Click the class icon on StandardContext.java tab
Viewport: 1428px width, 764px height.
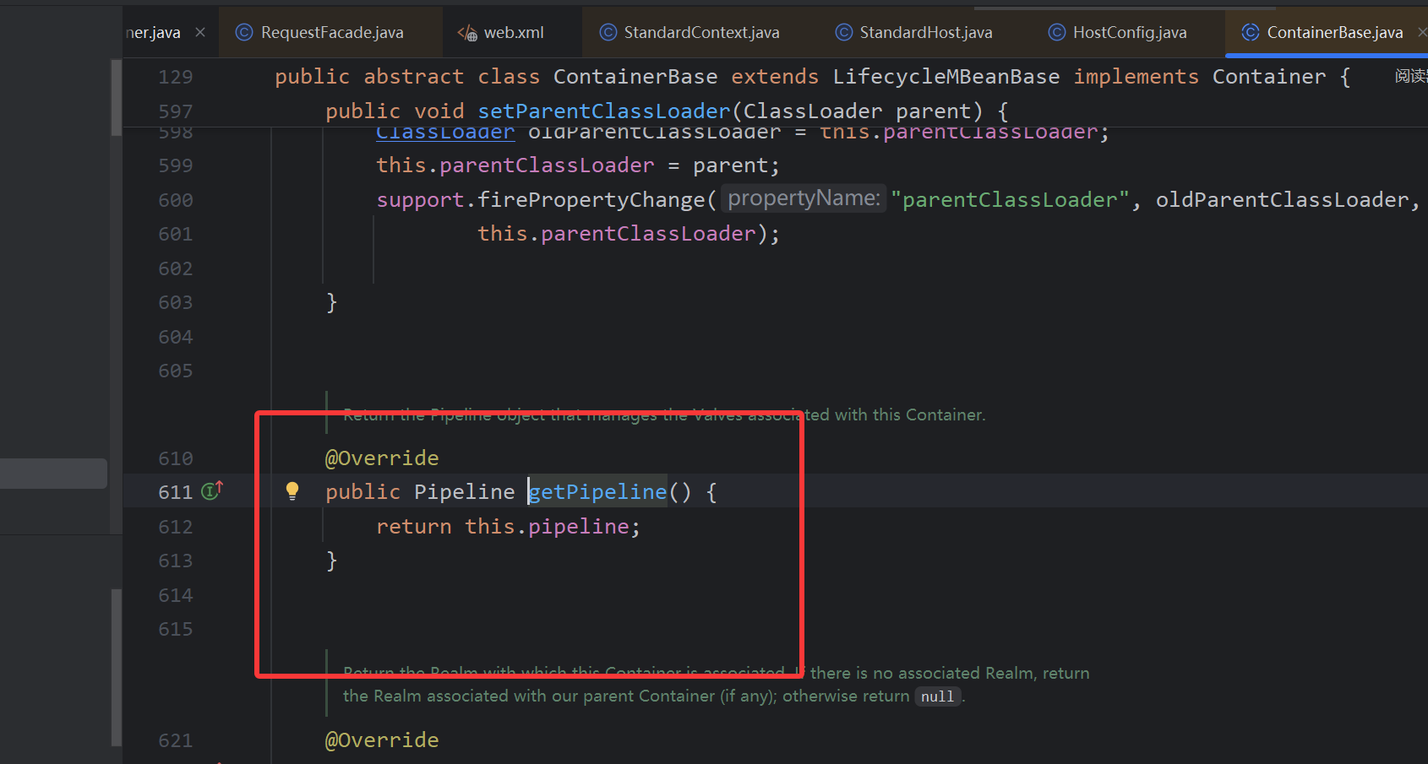(x=608, y=32)
